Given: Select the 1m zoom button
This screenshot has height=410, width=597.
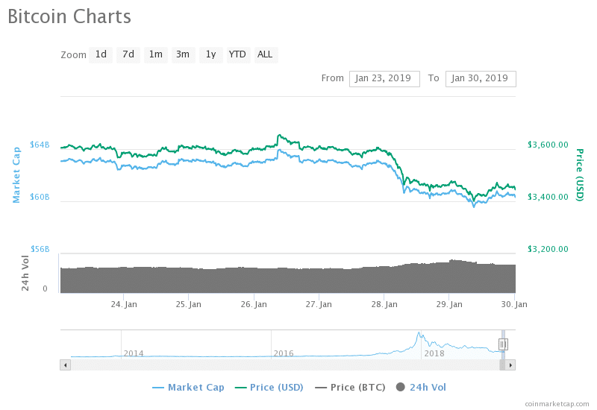Looking at the screenshot, I should tap(156, 54).
